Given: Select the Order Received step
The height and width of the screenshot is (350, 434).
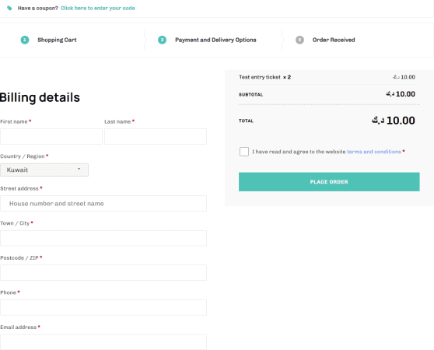Looking at the screenshot, I should pyautogui.click(x=334, y=40).
